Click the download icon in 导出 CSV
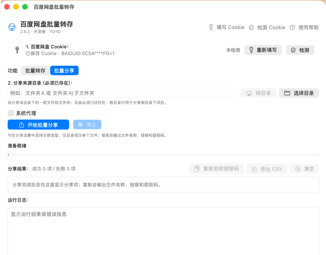Image resolution: width=326 pixels, height=255 pixels. [x=254, y=169]
